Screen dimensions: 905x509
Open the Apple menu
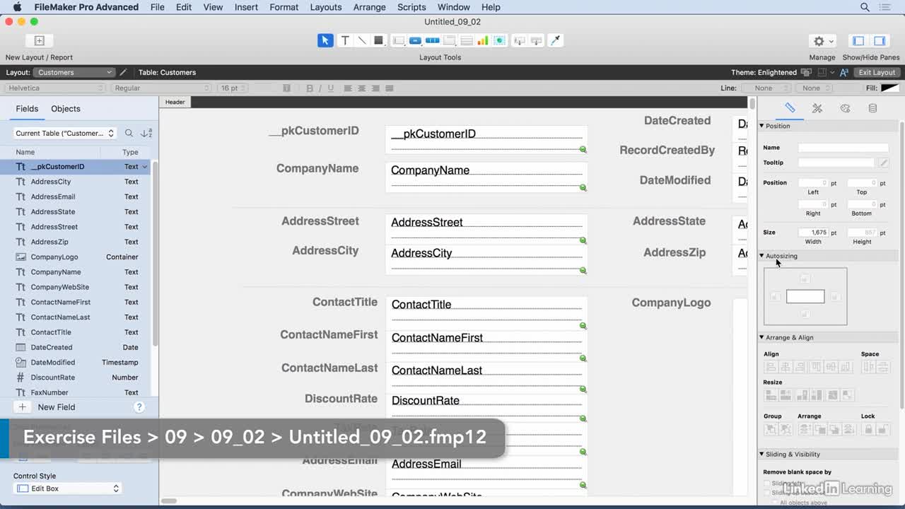pos(18,7)
